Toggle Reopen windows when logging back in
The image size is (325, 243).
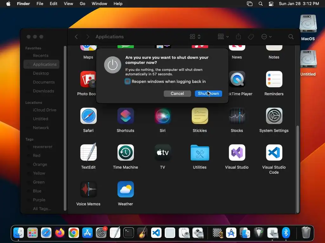point(128,81)
